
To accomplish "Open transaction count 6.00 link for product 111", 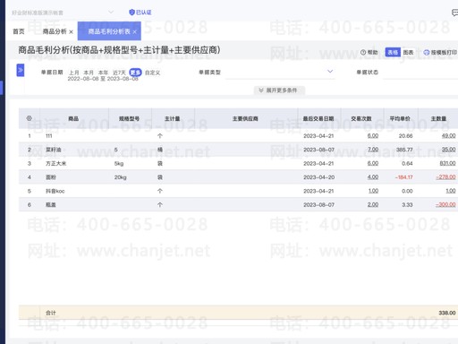I will (x=373, y=136).
